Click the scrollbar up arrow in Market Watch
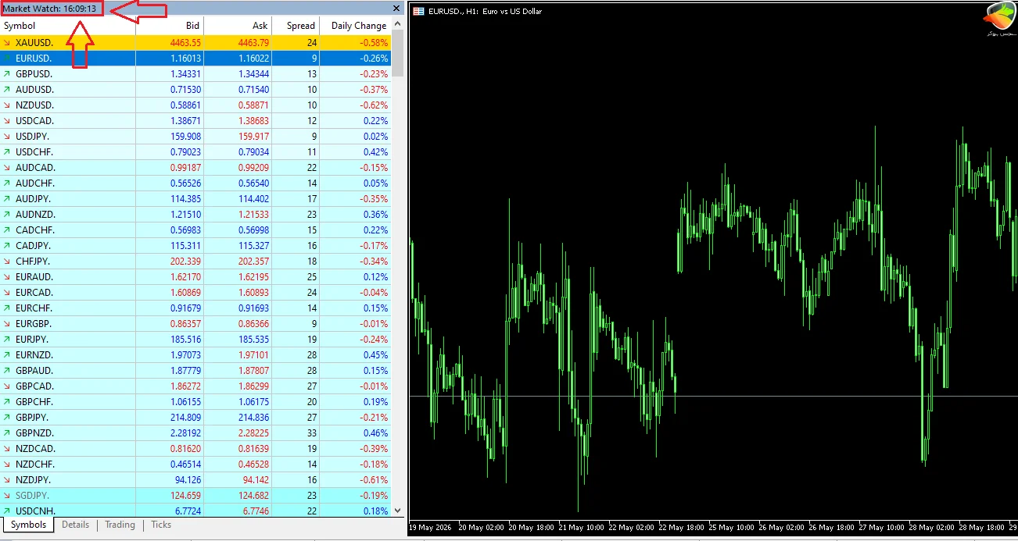Image resolution: width=1018 pixels, height=541 pixels. (x=398, y=25)
